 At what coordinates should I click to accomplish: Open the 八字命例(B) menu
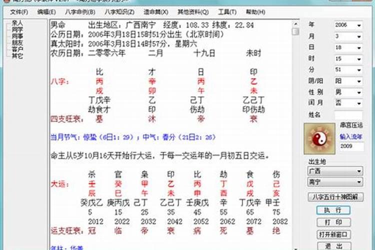click(80, 12)
